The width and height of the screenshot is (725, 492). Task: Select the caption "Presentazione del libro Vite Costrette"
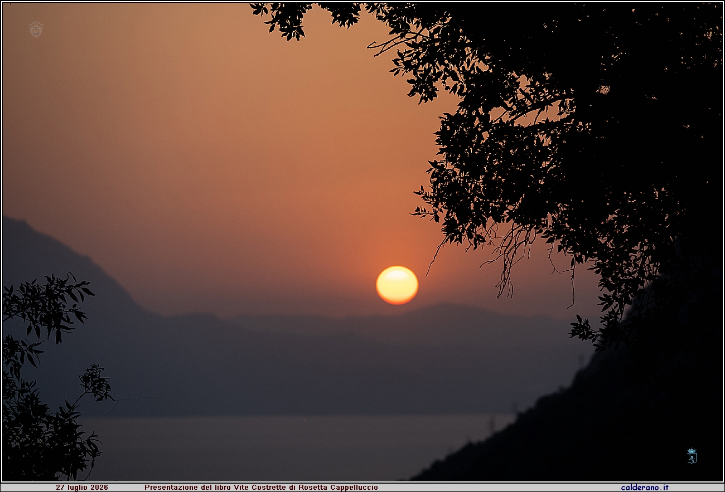(x=216, y=488)
